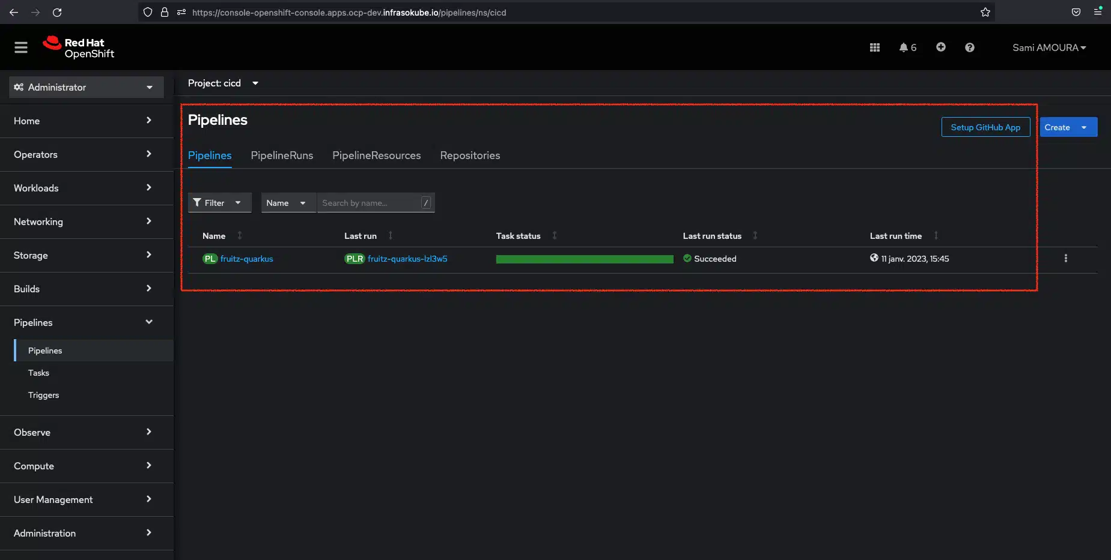Click the plus quick-add icon
Screen dimensions: 1111x560
[x=941, y=47]
